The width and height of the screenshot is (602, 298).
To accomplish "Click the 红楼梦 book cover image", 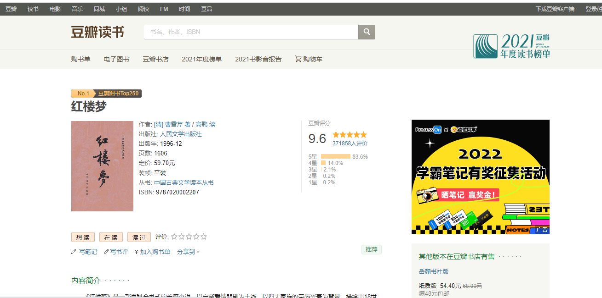I will click(102, 166).
